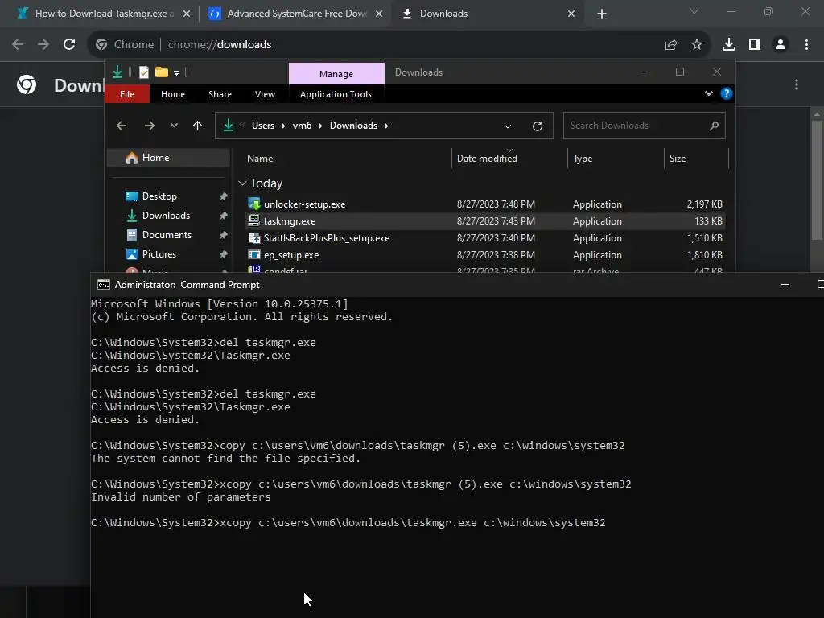Go up one folder level in Explorer
Screen dimensions: 824x618
[x=198, y=126]
